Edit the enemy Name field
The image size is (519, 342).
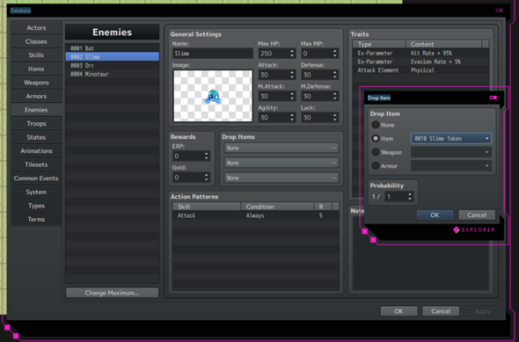(213, 54)
